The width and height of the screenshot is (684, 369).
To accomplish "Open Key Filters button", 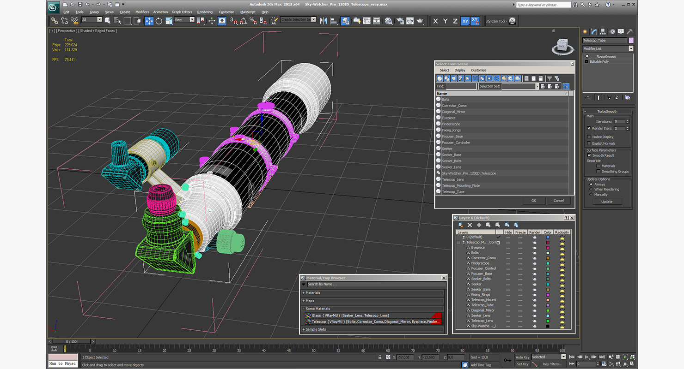I will 553,364.
